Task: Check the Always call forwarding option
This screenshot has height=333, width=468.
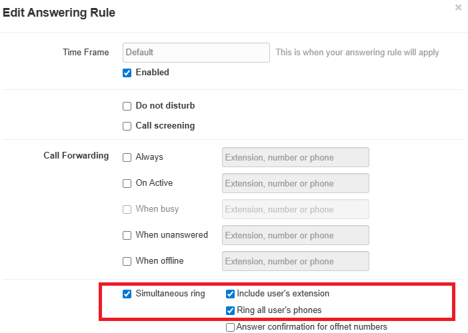Action: coord(127,158)
